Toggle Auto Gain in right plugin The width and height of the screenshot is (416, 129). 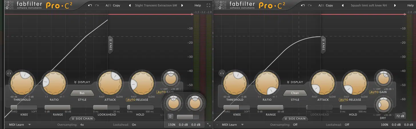click(374, 92)
